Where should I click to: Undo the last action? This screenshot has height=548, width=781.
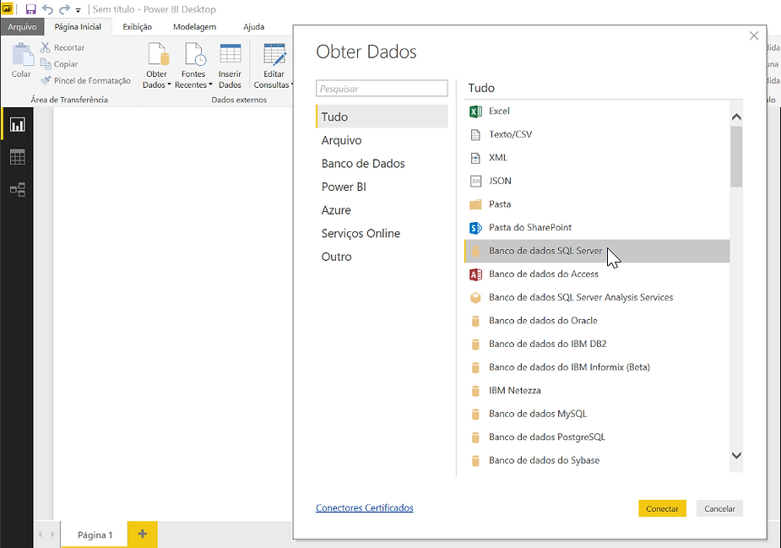pyautogui.click(x=48, y=9)
